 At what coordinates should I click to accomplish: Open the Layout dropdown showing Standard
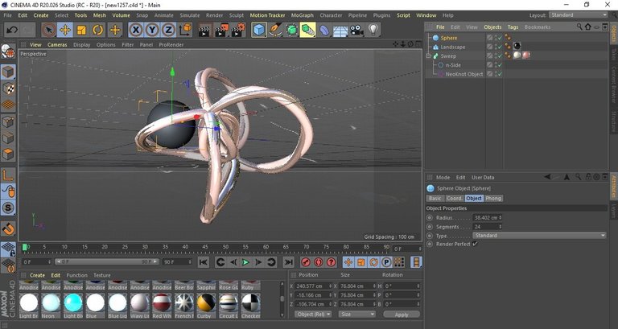pyautogui.click(x=579, y=15)
